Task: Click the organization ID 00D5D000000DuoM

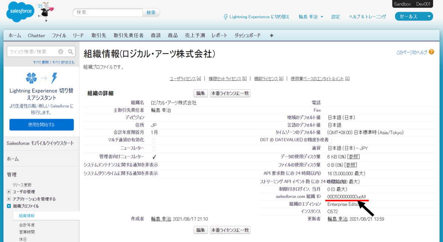Action: pos(346,197)
